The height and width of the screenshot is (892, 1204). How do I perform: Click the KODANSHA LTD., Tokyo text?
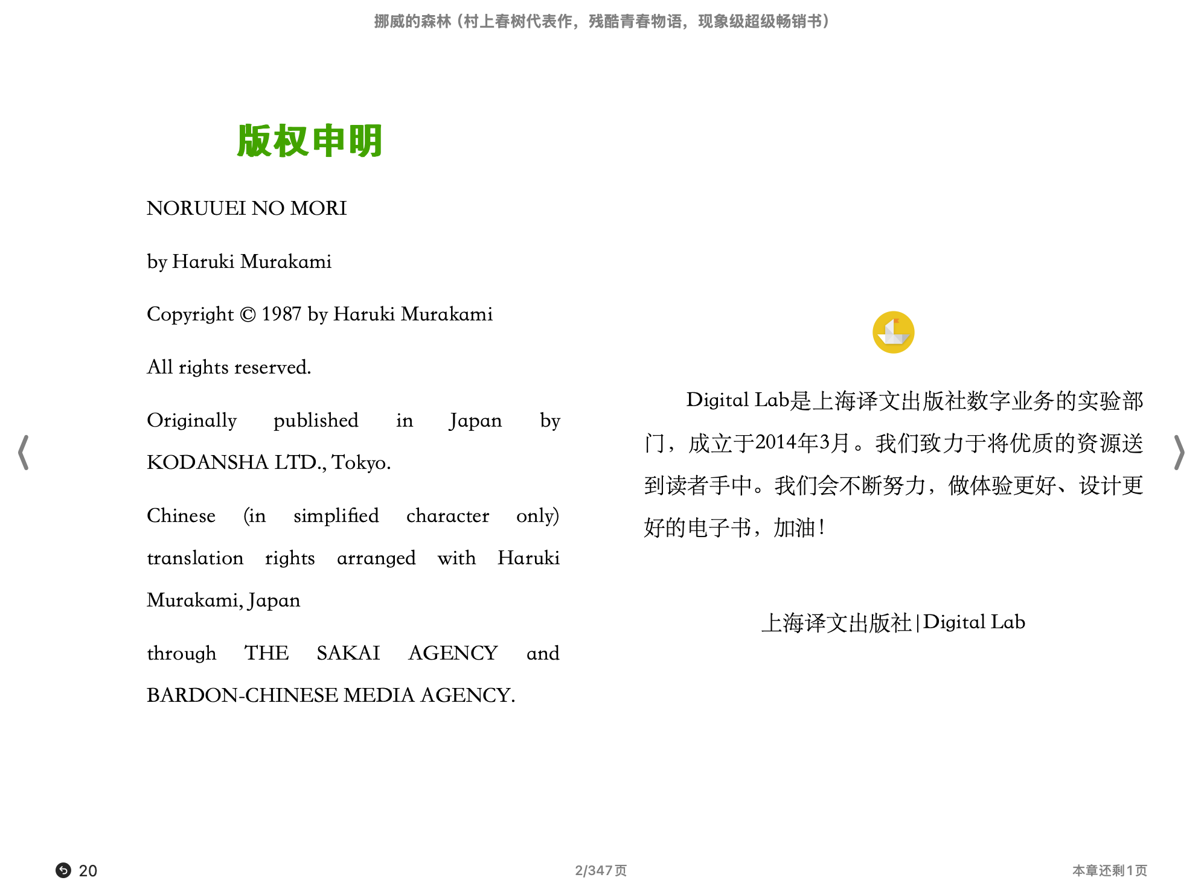tap(269, 463)
